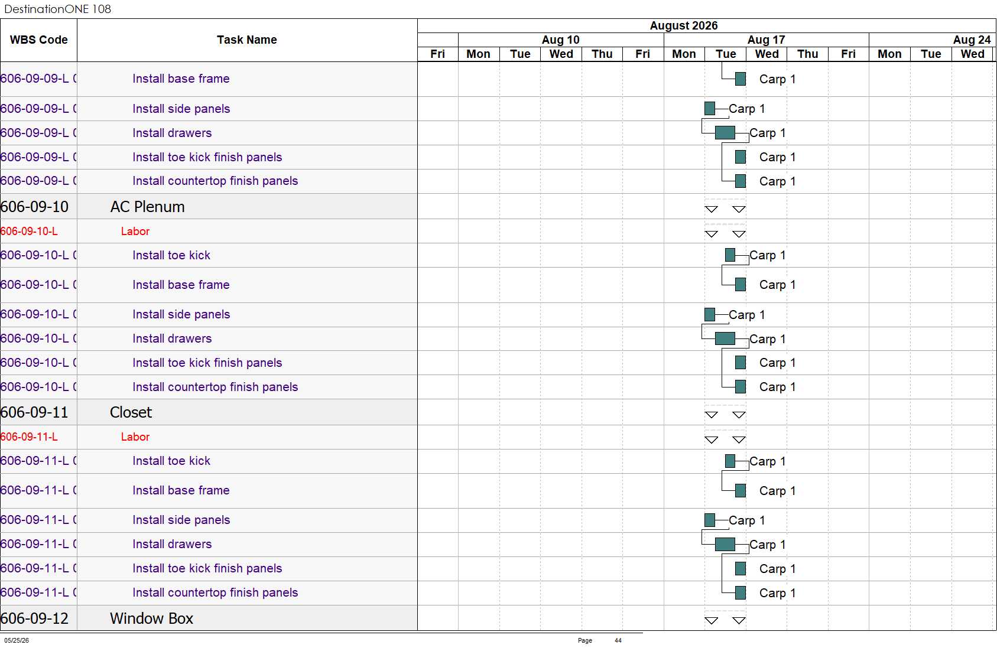Click the AC Plenum summary start triangle marker

[712, 209]
